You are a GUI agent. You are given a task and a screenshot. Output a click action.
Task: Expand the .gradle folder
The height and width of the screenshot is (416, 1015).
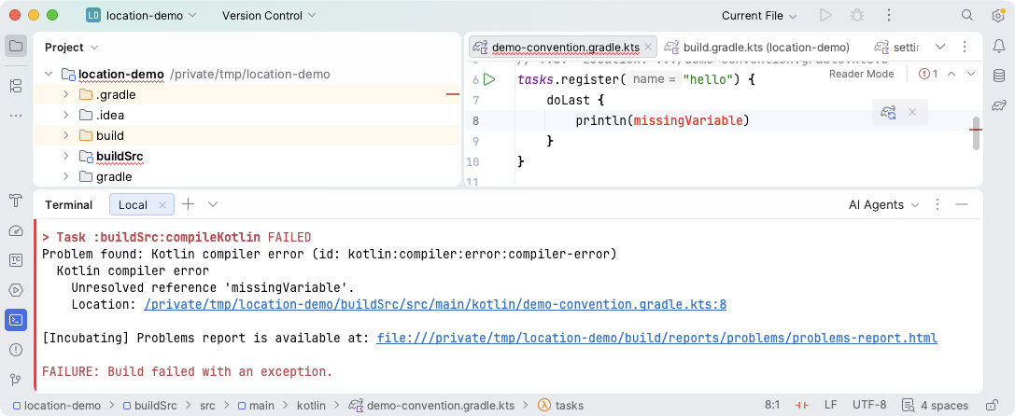pos(65,95)
